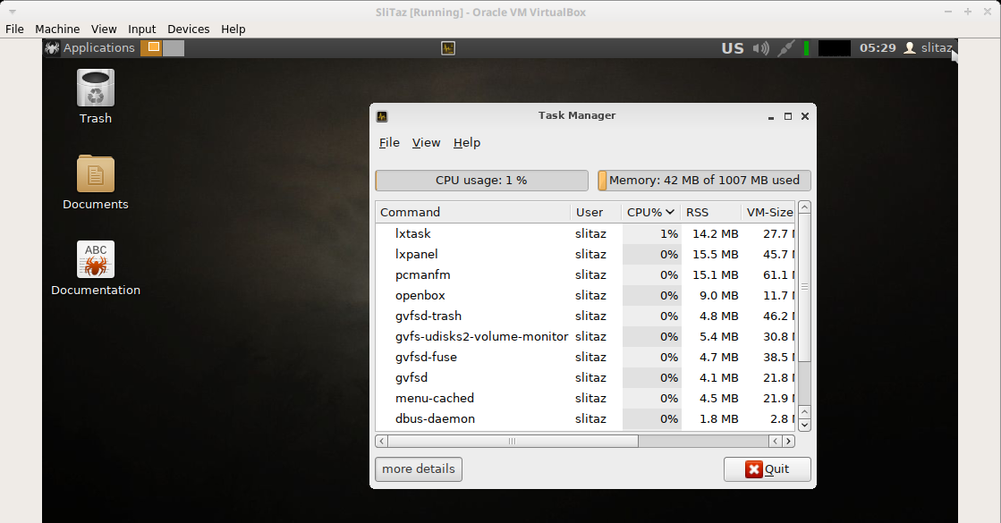This screenshot has height=523, width=1001.
Task: Select the dbus-daemon process row
Action: pos(585,419)
